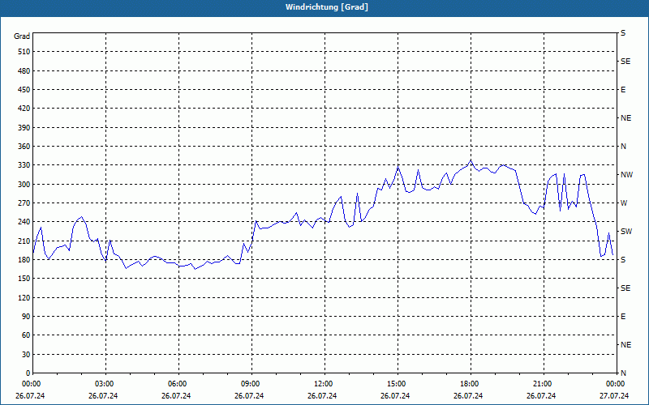Image resolution: width=649 pixels, height=405 pixels.
Task: Click the 180 y-axis value
Action: [x=24, y=260]
